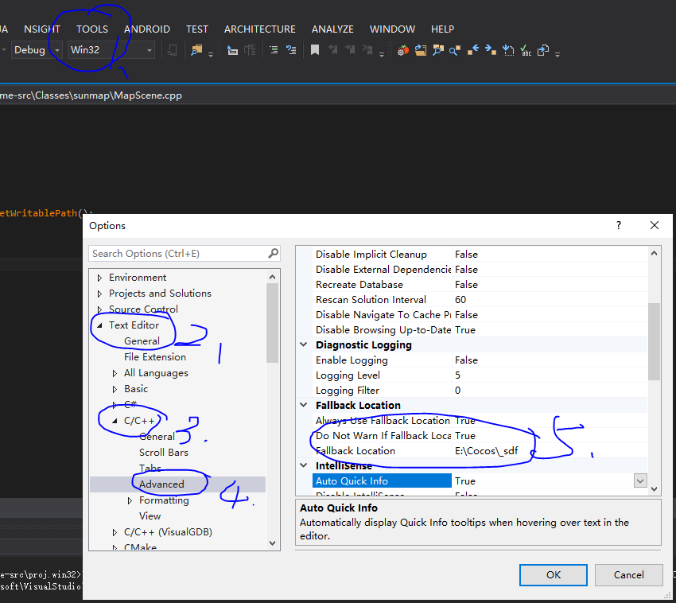Open the TEST menu
This screenshot has width=676, height=603.
(x=197, y=29)
